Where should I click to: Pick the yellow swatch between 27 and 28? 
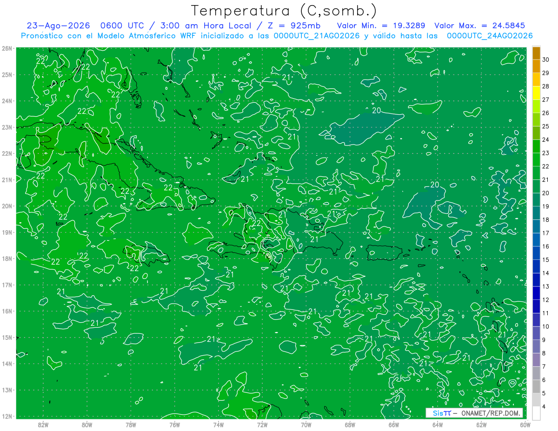pos(536,93)
